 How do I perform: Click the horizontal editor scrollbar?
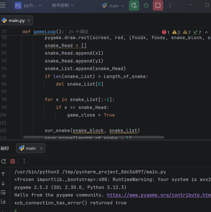coord(94,137)
